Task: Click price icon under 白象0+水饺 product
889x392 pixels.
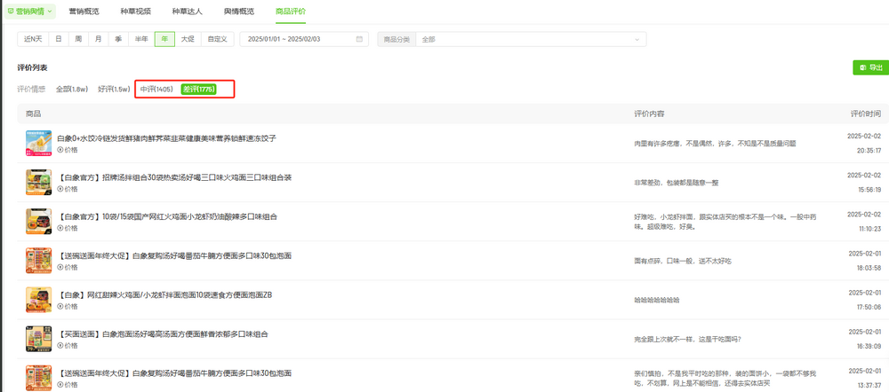Action: pyautogui.click(x=60, y=150)
